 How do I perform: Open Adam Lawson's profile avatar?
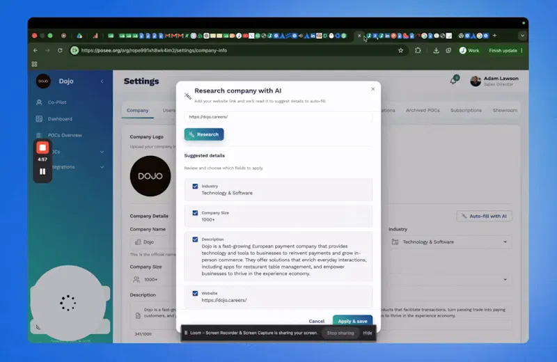[x=476, y=81]
